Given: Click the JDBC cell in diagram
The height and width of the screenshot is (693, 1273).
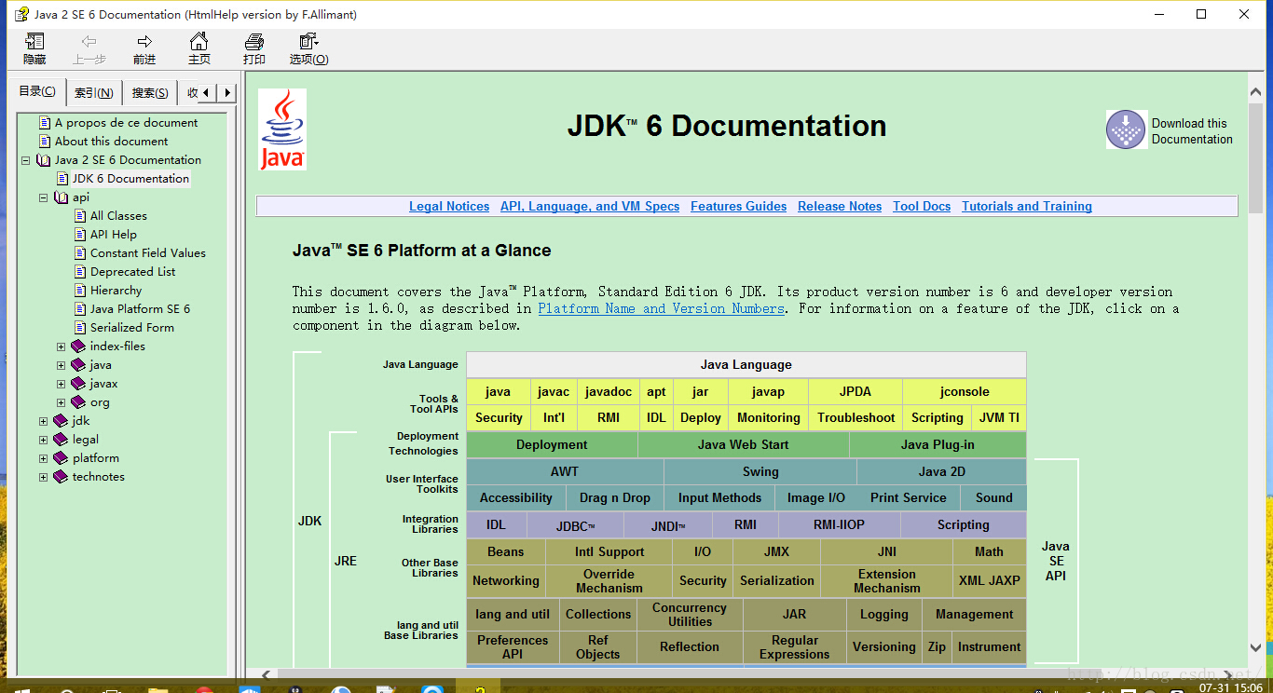Looking at the screenshot, I should [575, 525].
